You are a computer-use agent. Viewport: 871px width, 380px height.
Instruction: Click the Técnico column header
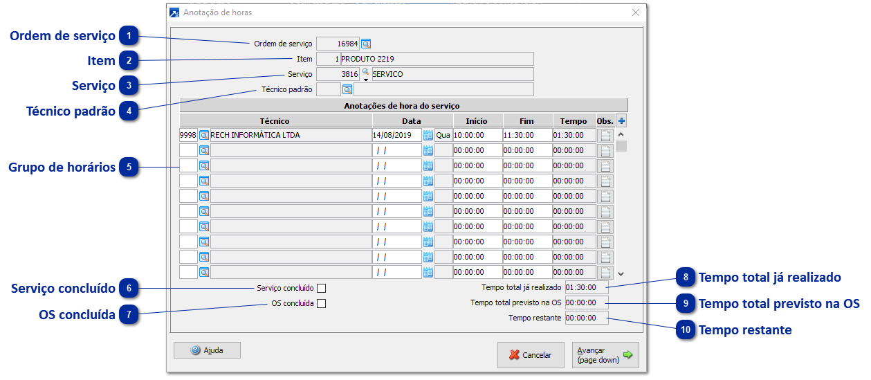click(275, 121)
